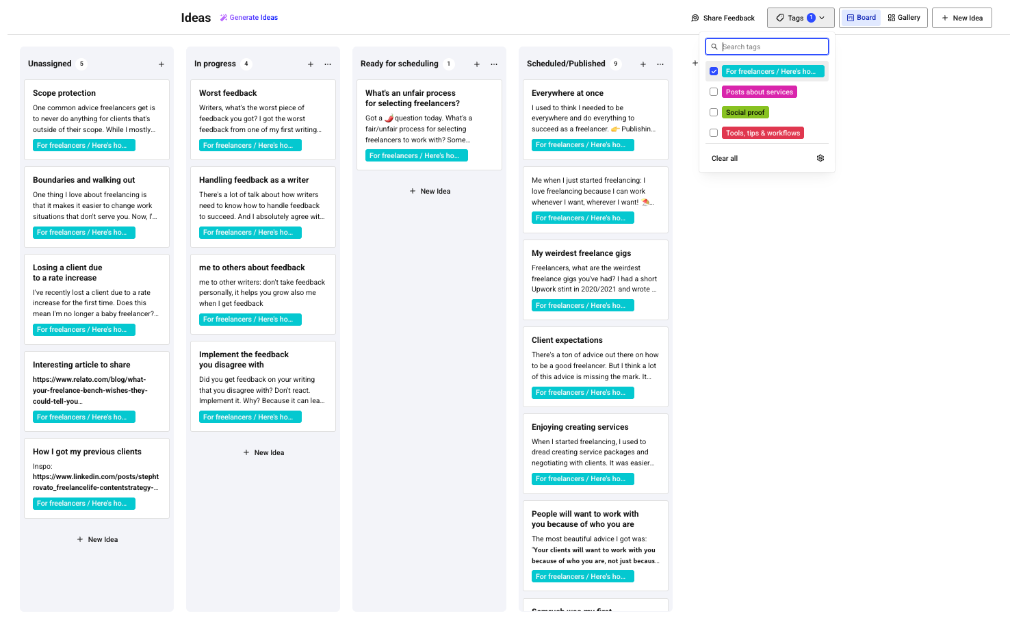
Task: Click Generate Ideas link
Action: click(x=249, y=18)
